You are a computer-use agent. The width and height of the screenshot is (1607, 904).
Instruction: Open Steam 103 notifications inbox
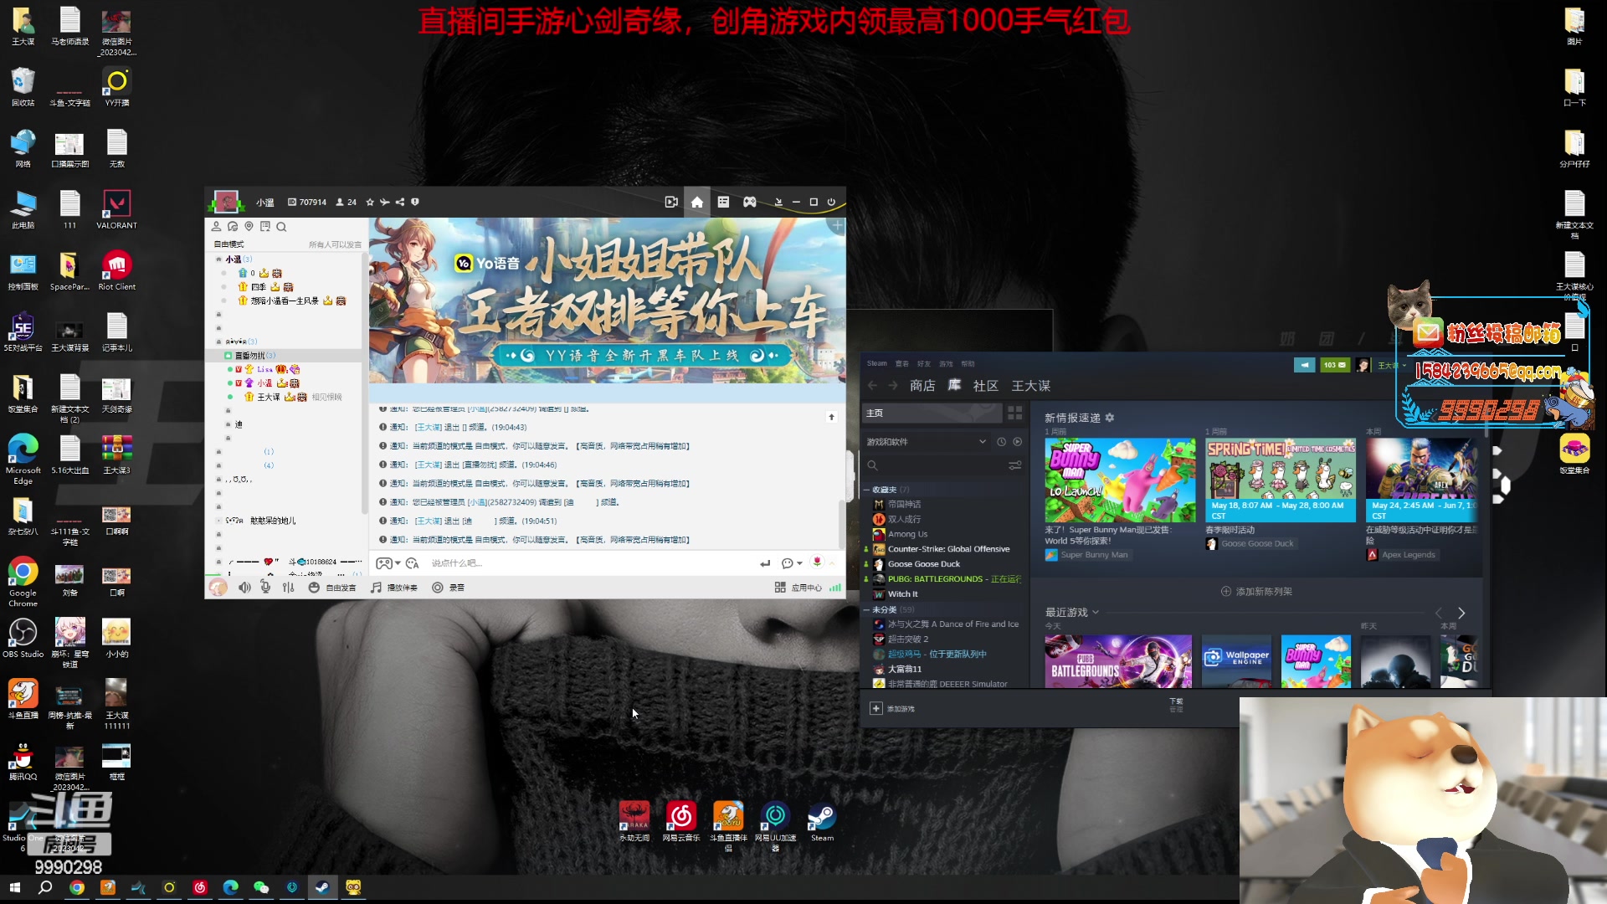click(x=1335, y=365)
